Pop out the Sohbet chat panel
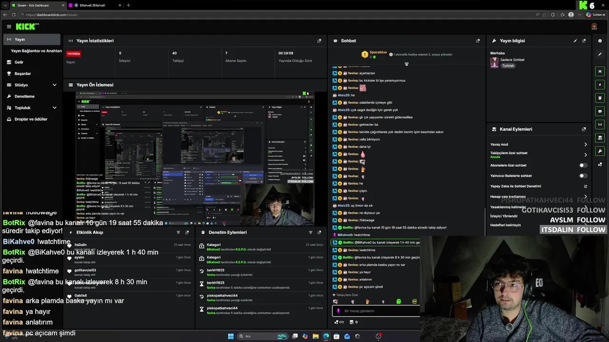 478,41
